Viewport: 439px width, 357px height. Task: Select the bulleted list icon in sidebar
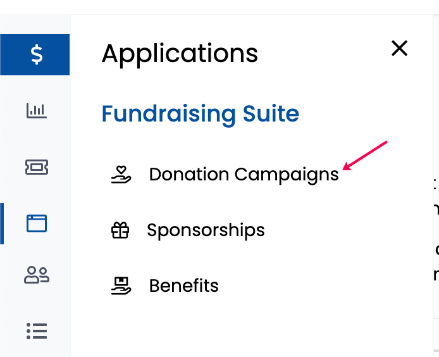coord(37,331)
